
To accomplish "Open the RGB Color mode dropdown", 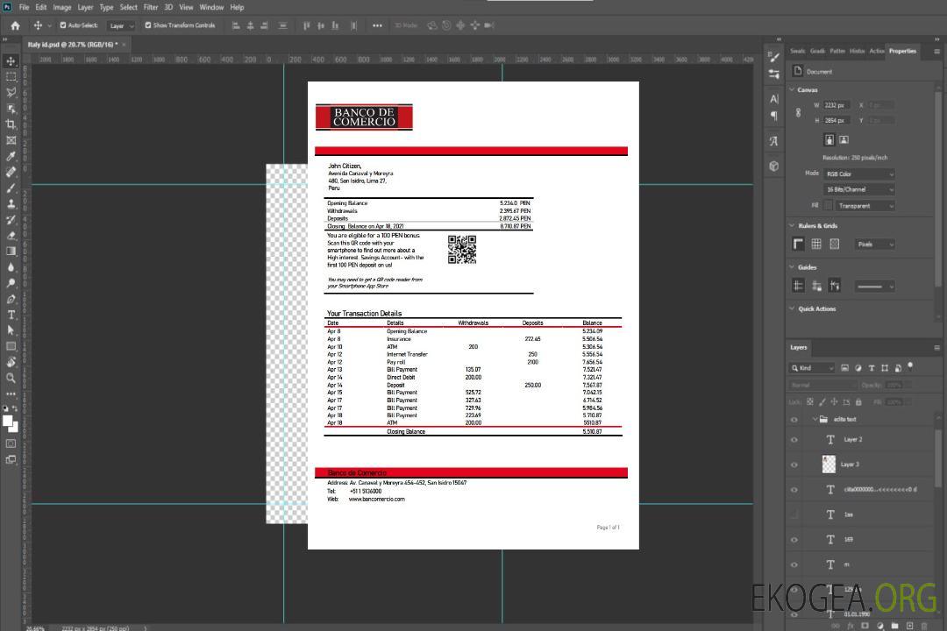I will click(858, 174).
